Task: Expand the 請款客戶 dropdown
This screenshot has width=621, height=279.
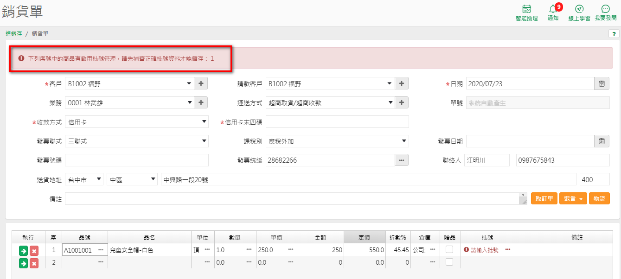Action: (x=390, y=83)
